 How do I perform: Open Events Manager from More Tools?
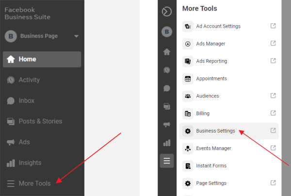point(229,149)
